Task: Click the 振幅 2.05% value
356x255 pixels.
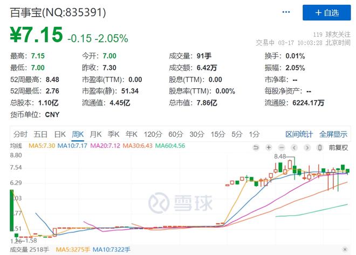Action: [x=285, y=68]
